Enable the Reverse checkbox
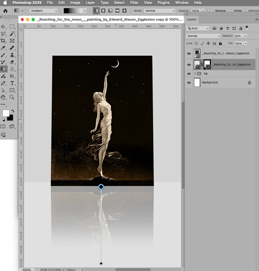Screen dimensions: 259x271 (x=212, y=11)
